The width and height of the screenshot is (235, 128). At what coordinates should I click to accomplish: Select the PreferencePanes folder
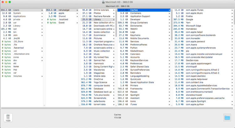point(144,45)
